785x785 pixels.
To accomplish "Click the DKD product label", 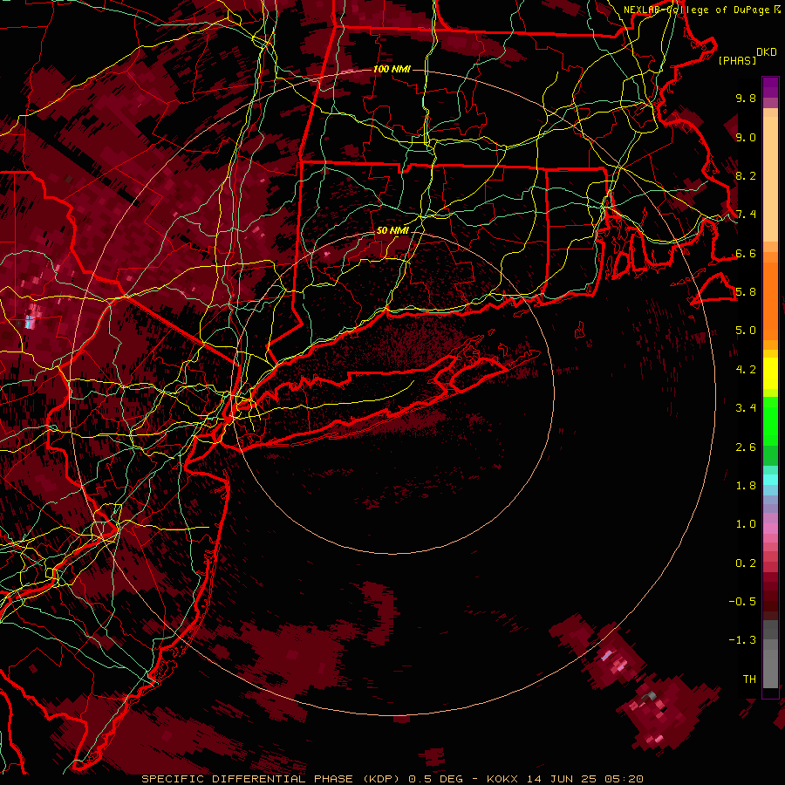I will tap(767, 52).
